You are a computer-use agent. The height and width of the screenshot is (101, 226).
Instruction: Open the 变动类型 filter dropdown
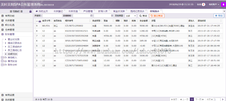click(132, 16)
